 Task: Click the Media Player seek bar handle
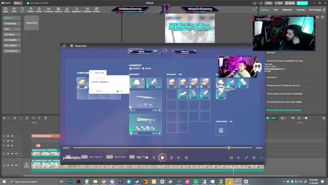229,148
